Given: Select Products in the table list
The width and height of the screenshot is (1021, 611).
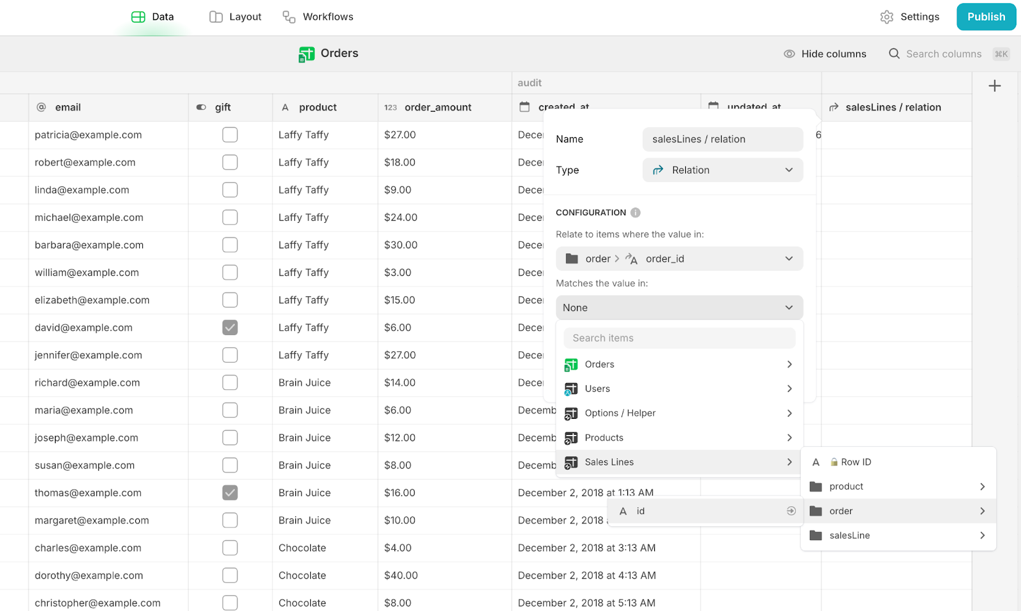Looking at the screenshot, I should (x=679, y=438).
